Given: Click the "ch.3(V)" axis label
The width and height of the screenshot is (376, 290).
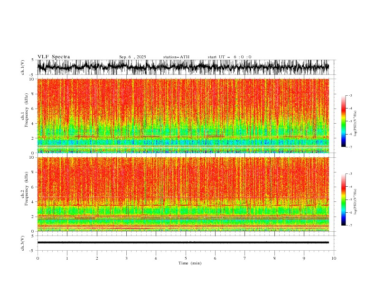Looking at the screenshot, I should click(x=23, y=243).
